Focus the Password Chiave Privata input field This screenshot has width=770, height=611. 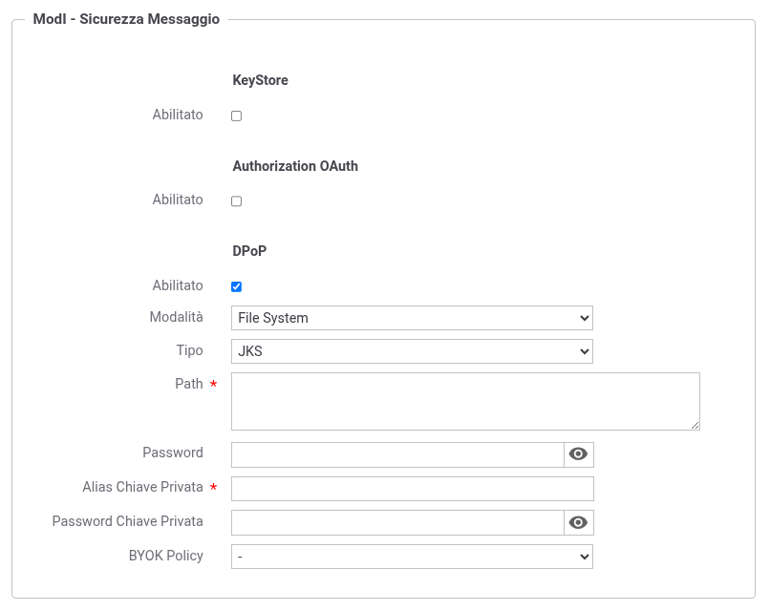click(x=397, y=523)
